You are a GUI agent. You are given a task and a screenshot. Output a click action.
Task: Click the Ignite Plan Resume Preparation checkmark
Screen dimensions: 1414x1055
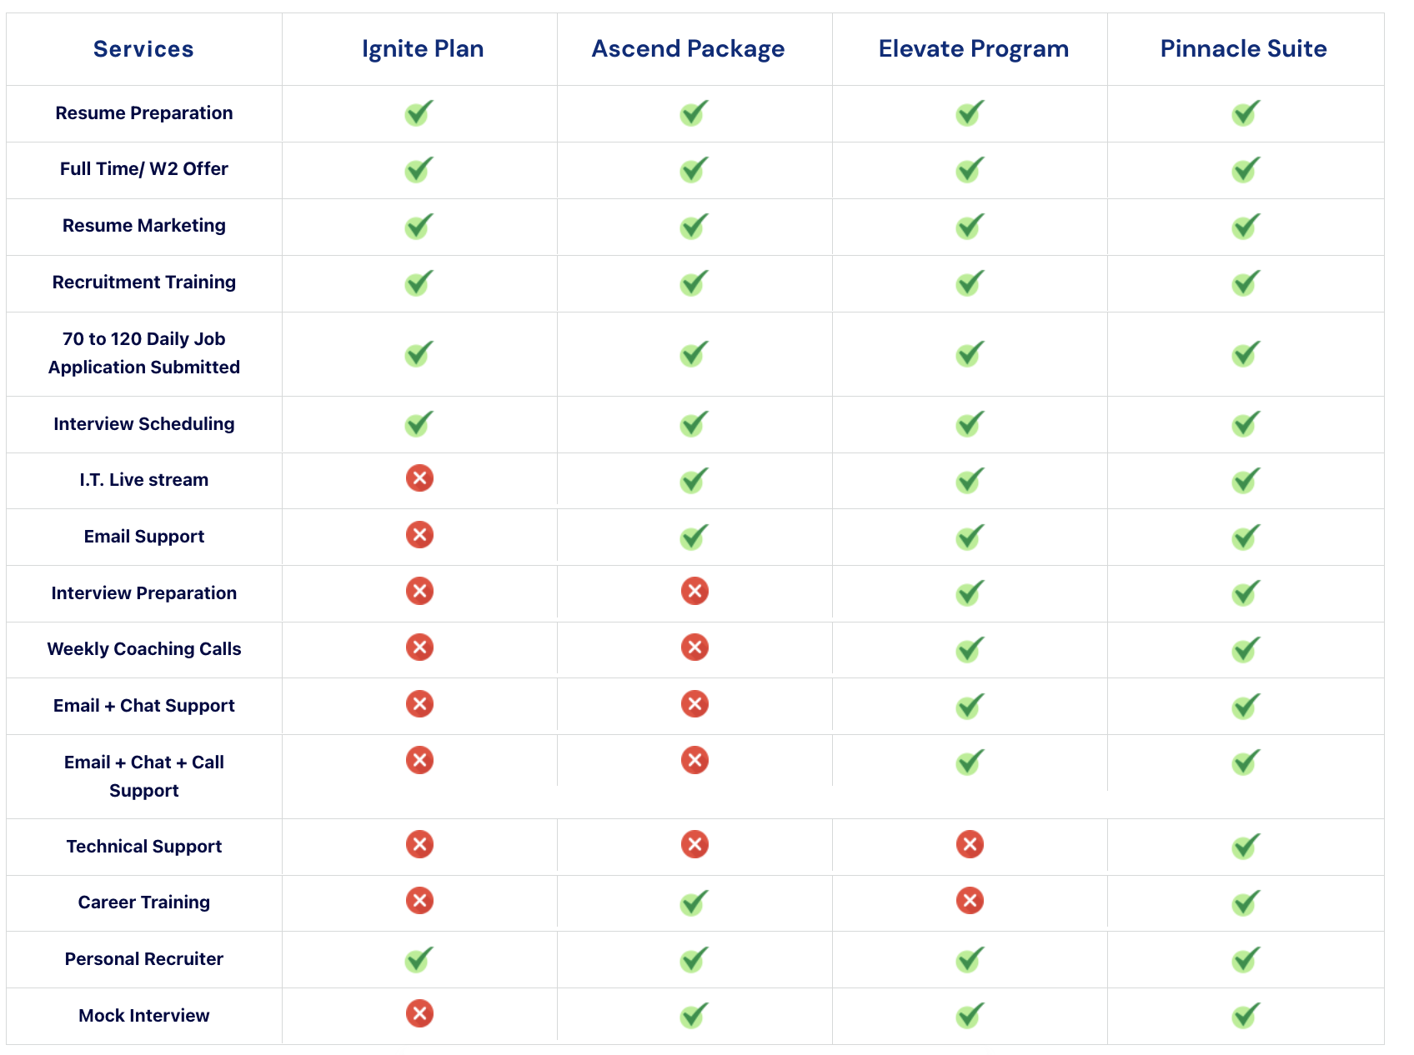419,113
